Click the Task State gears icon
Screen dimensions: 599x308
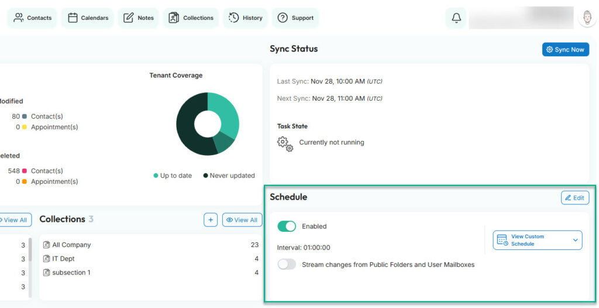[285, 144]
